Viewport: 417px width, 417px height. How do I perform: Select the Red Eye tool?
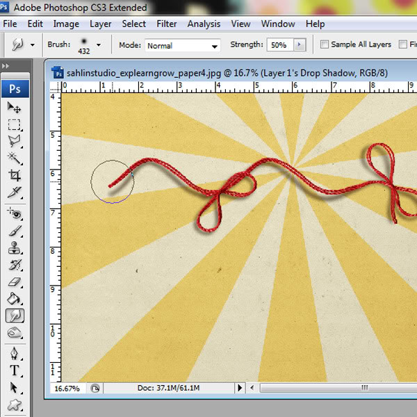pos(15,214)
